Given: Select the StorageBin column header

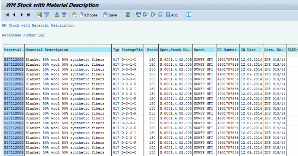Looking at the screenshot, I should [x=132, y=50].
